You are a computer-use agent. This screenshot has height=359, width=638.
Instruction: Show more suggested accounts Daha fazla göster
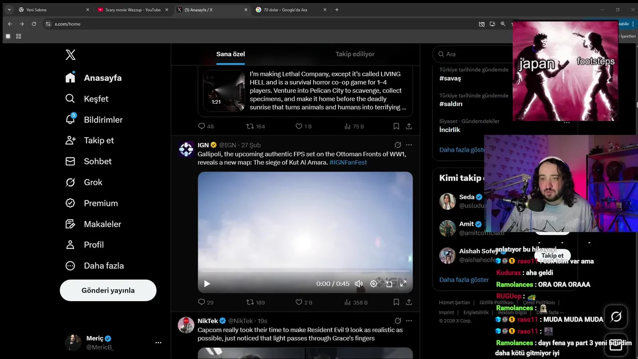(x=464, y=280)
